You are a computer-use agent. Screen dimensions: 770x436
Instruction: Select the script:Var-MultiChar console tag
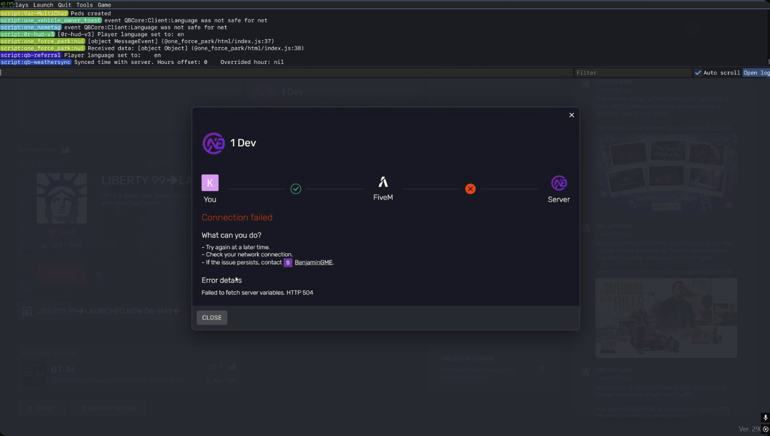[x=34, y=14]
